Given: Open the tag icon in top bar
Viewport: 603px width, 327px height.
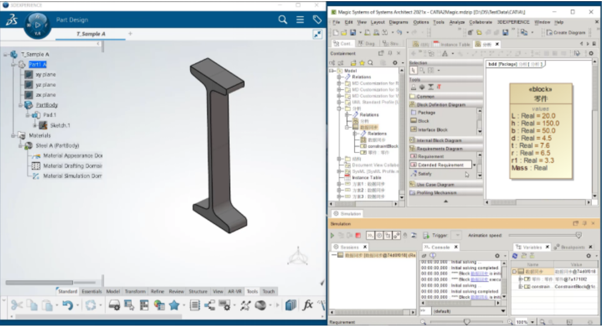Looking at the screenshot, I should [x=317, y=20].
